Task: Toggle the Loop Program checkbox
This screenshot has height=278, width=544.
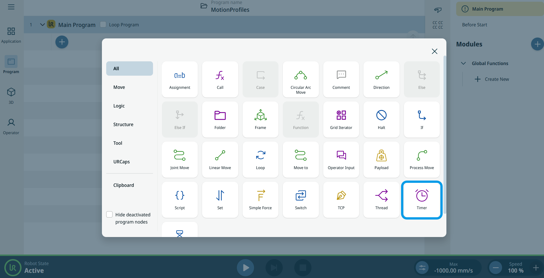Action: click(x=103, y=25)
